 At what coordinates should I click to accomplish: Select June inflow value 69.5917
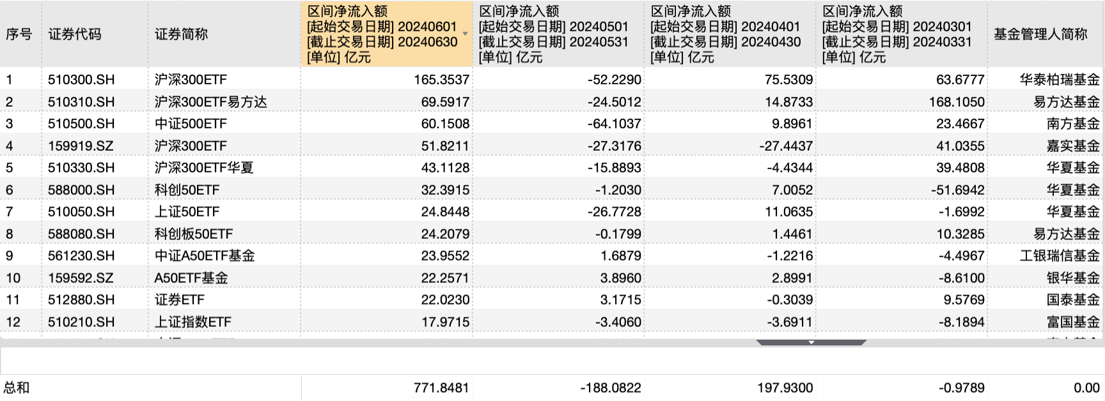click(445, 102)
